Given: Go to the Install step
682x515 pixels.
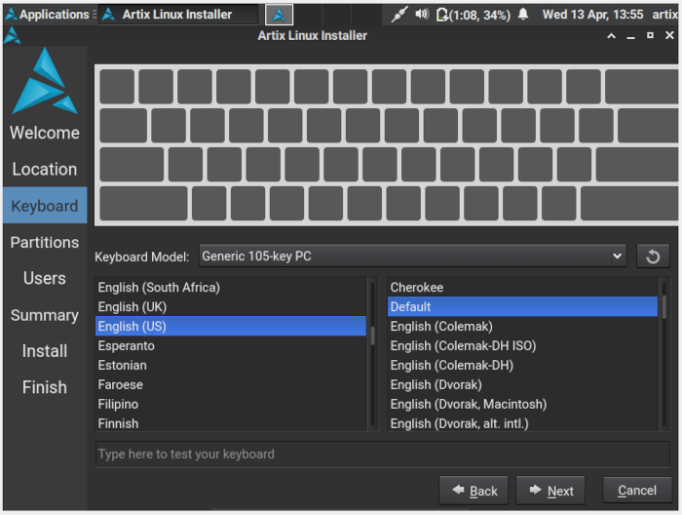Looking at the screenshot, I should [x=45, y=351].
